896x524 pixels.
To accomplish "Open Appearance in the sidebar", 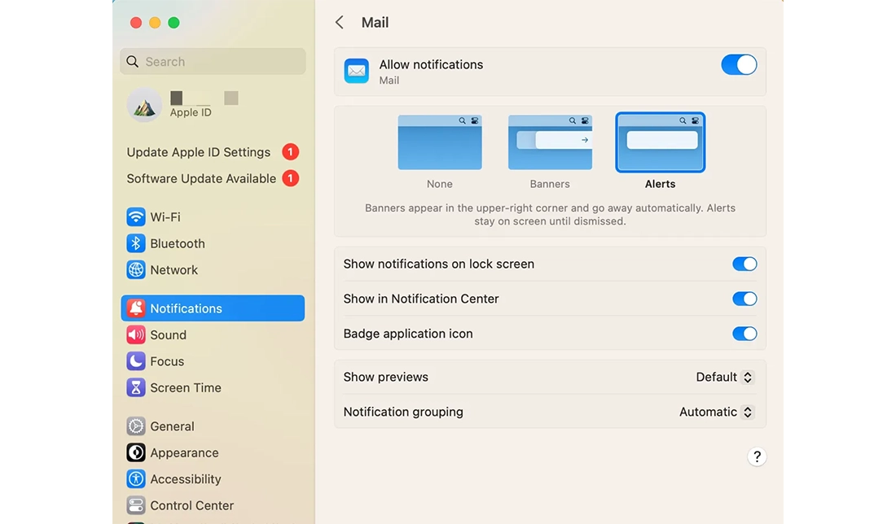I will point(184,453).
